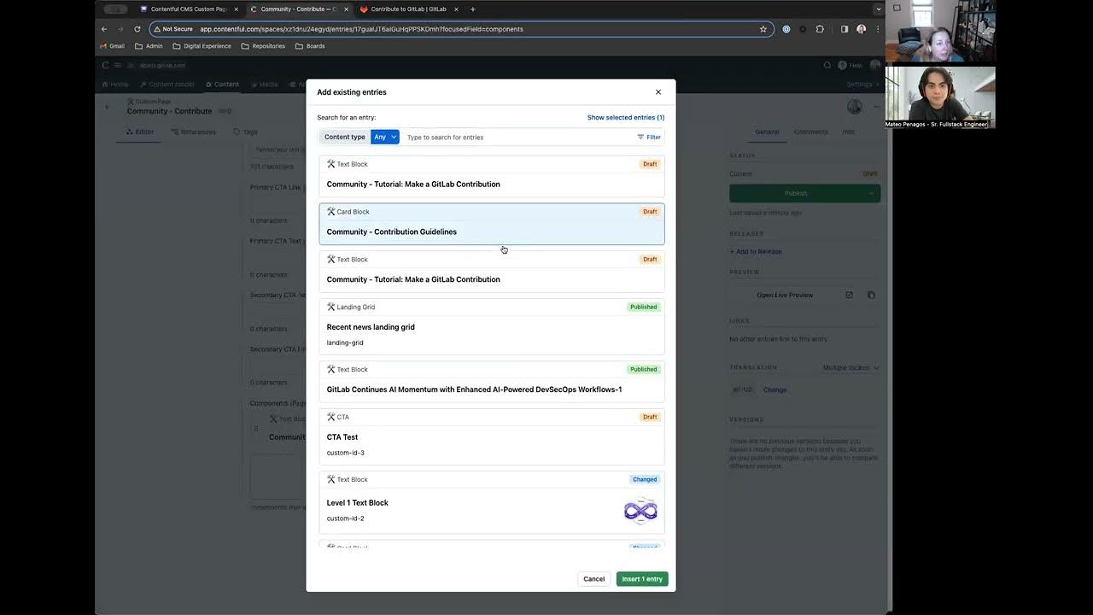Image resolution: width=1093 pixels, height=615 pixels.
Task: Open the Chrome three-dot menu
Action: click(x=877, y=29)
